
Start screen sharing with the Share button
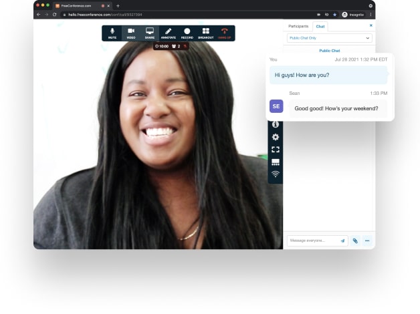coord(149,33)
